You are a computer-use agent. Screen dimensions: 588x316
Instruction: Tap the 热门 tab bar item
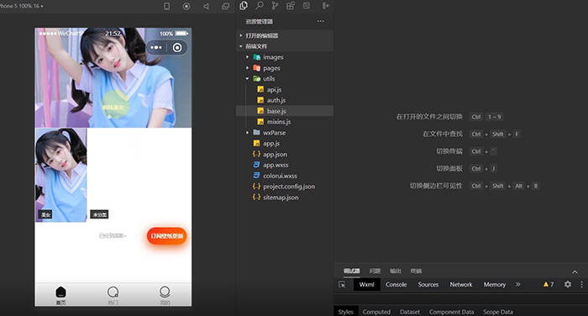click(113, 295)
